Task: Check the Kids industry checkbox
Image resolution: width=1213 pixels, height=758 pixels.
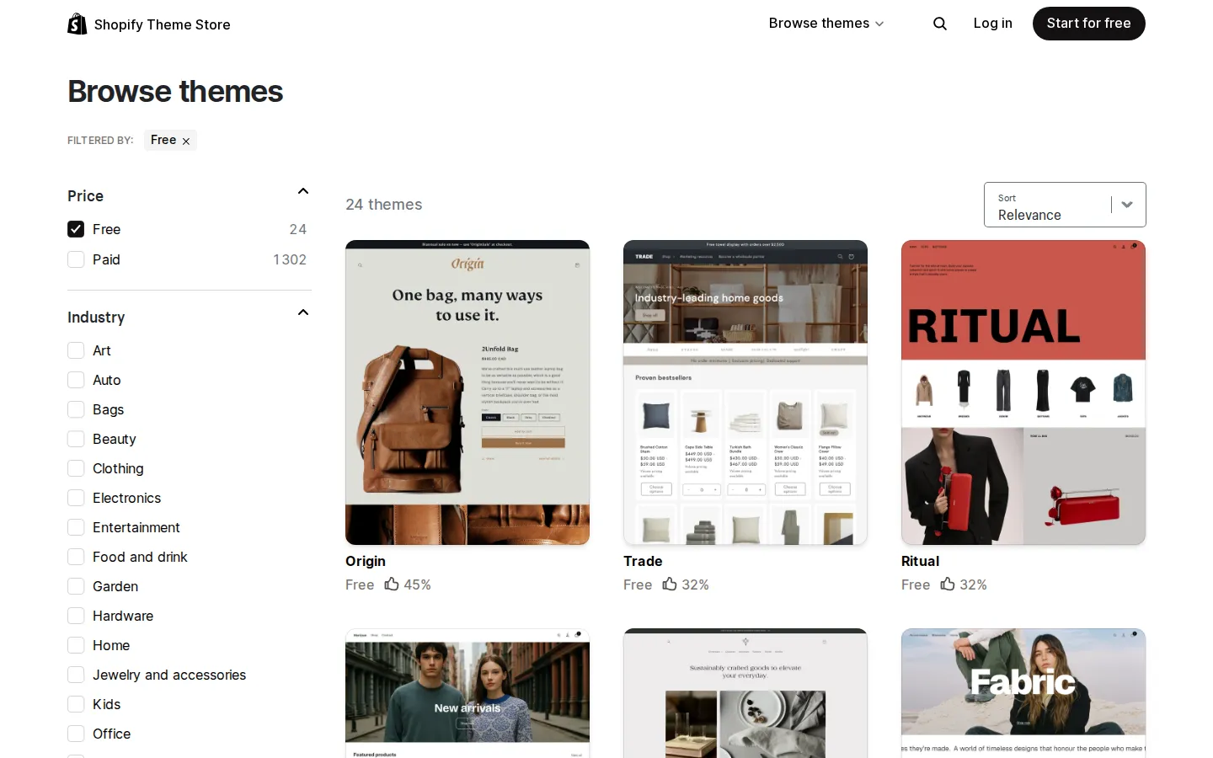Action: coord(76,704)
